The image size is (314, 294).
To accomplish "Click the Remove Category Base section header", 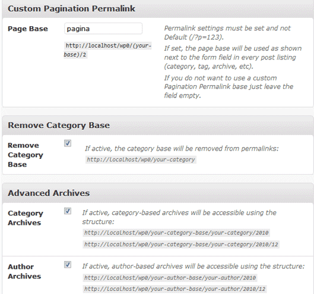I will coord(59,126).
